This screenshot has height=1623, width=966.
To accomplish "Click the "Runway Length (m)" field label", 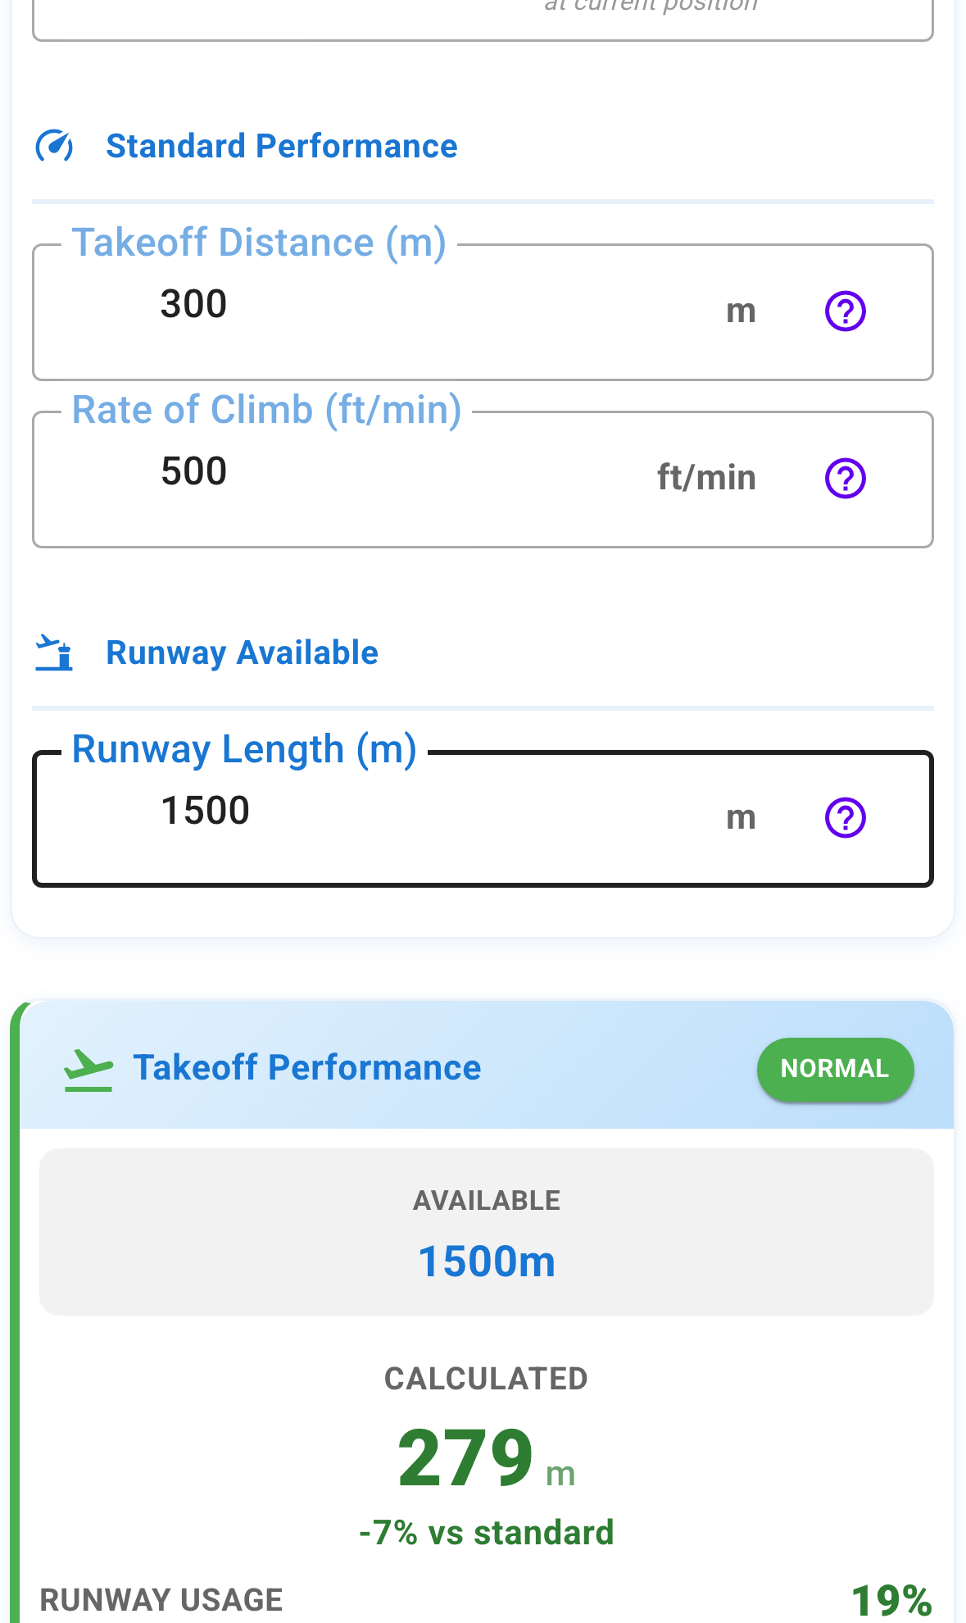I will click(244, 750).
